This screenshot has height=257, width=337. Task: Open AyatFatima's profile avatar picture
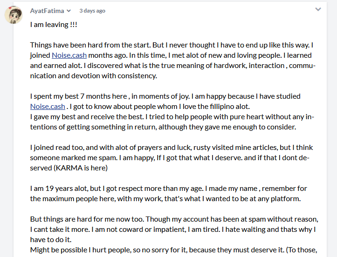[x=14, y=15]
